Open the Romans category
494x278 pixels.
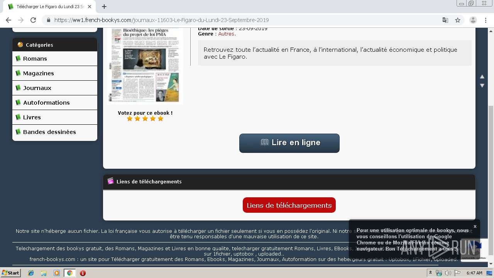pyautogui.click(x=55, y=59)
